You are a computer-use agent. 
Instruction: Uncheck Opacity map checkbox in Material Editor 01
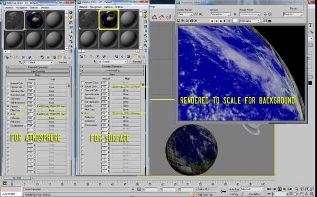point(8,106)
